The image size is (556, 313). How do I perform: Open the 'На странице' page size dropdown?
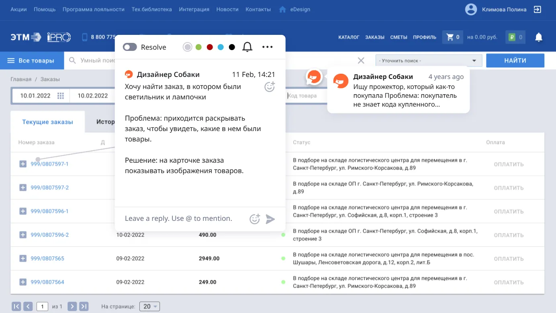(x=149, y=306)
